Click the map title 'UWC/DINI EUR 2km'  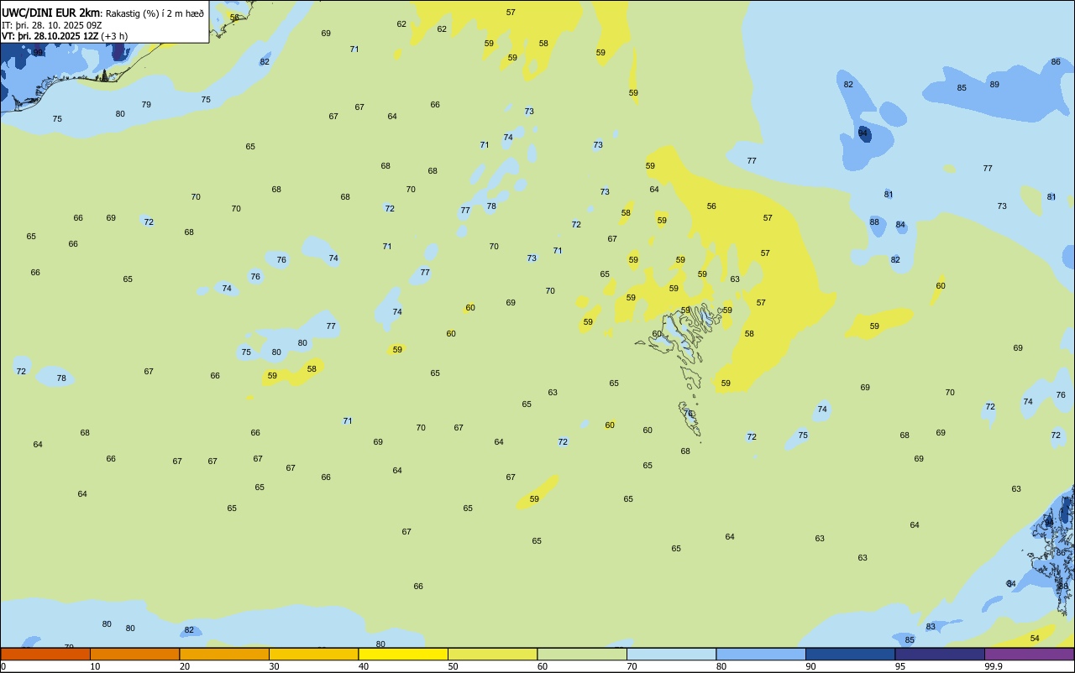[x=51, y=13]
